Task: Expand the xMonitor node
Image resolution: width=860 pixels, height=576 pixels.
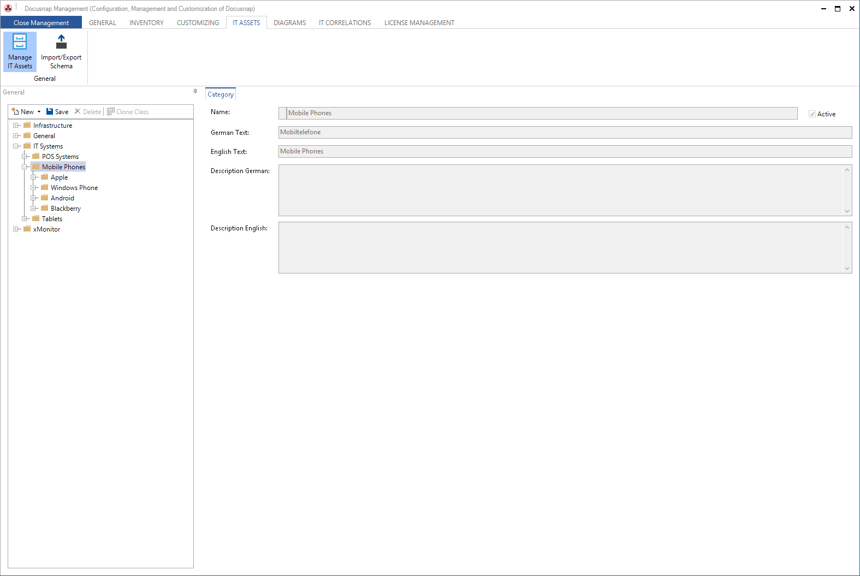Action: [16, 229]
